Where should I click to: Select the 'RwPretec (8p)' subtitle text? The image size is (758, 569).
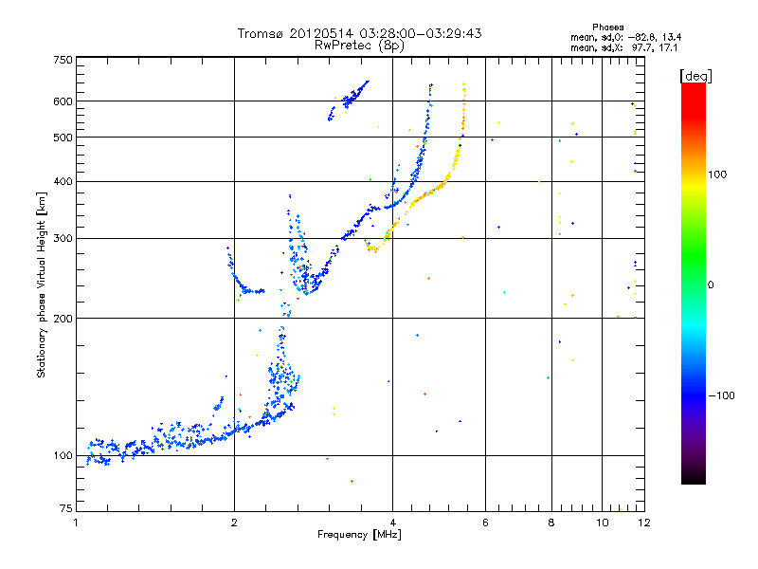[359, 46]
